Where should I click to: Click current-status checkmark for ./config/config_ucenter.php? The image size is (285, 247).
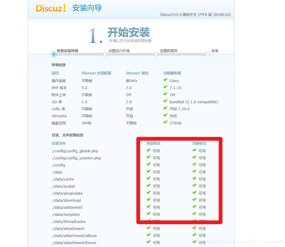tap(194, 157)
